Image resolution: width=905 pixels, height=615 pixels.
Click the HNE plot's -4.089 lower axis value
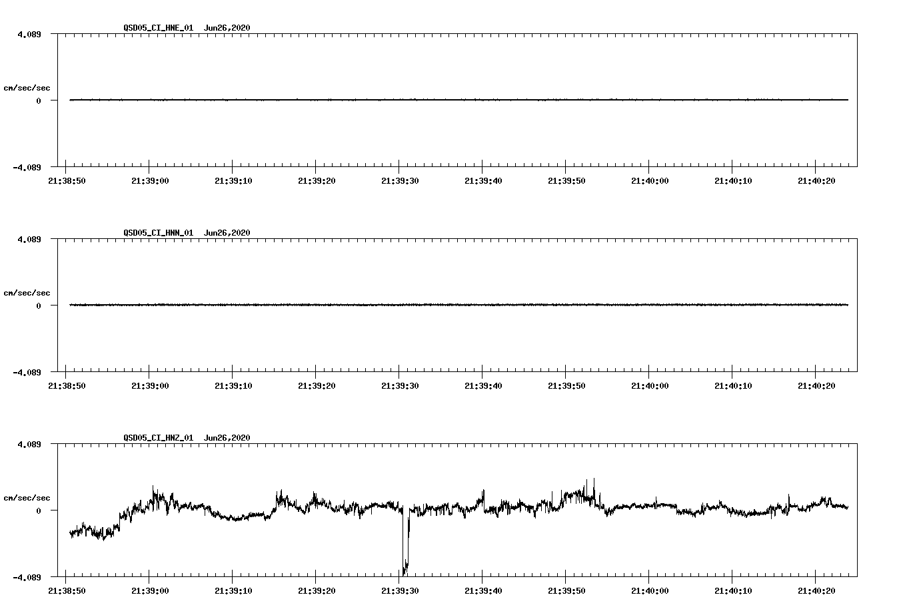[x=27, y=167]
